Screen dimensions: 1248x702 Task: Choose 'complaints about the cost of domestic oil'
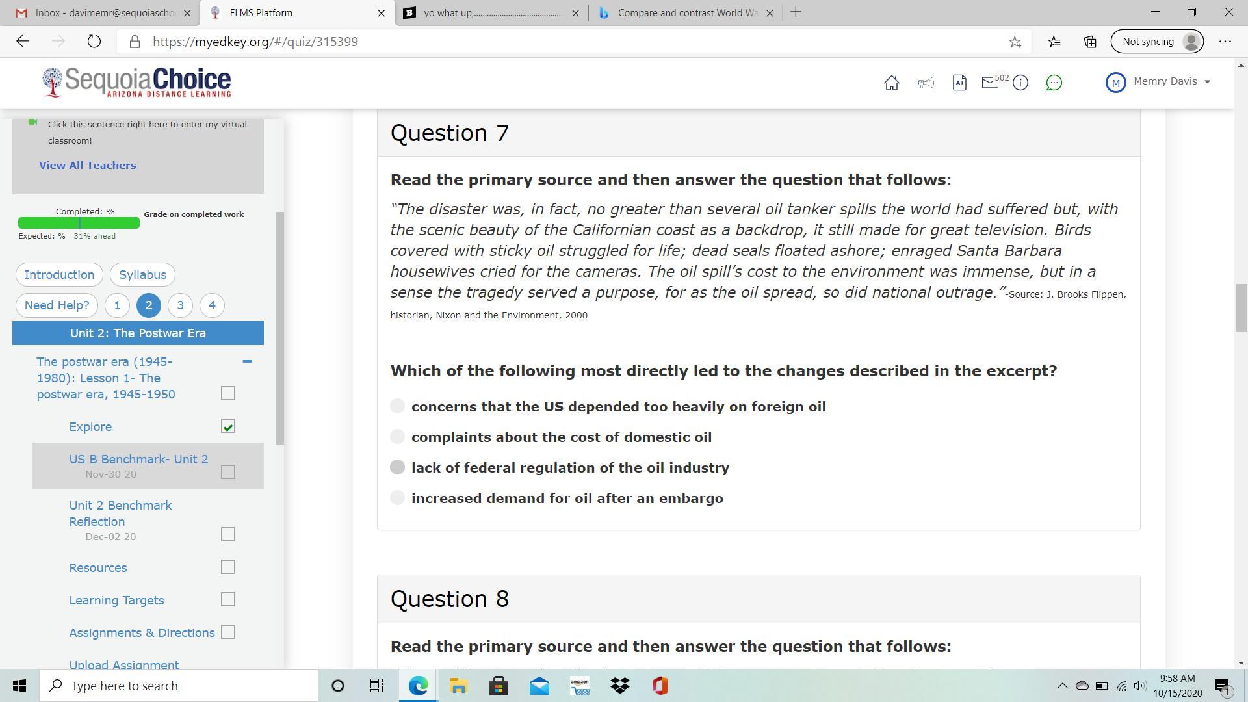pyautogui.click(x=397, y=437)
